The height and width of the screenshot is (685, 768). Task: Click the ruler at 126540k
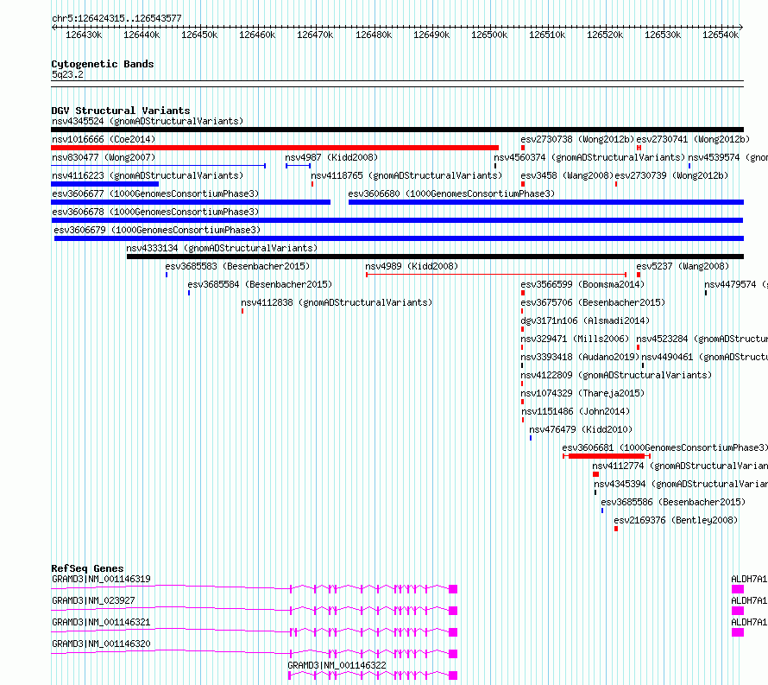pyautogui.click(x=721, y=35)
